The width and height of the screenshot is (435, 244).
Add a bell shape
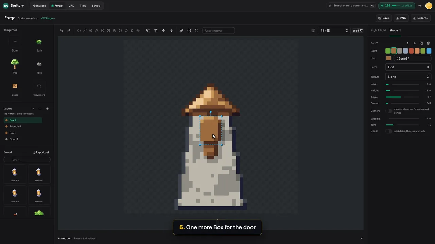(132, 30)
